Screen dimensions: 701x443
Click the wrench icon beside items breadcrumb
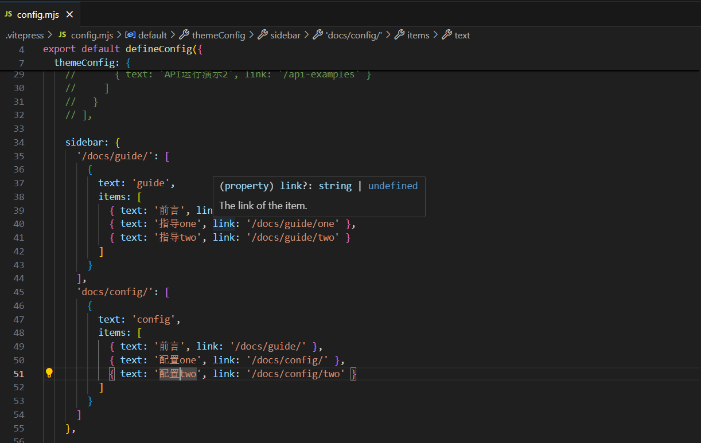399,35
